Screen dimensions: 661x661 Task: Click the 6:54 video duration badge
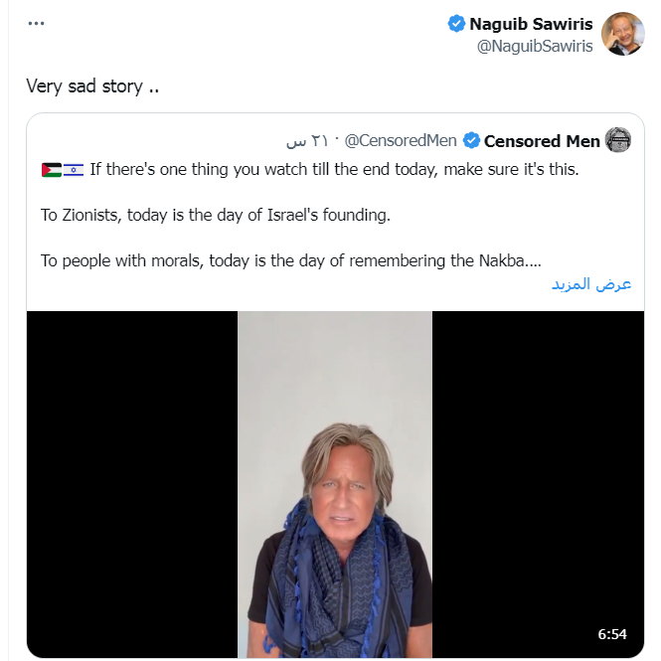pos(612,633)
